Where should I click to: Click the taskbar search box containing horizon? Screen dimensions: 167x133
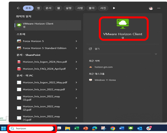coord(33,128)
